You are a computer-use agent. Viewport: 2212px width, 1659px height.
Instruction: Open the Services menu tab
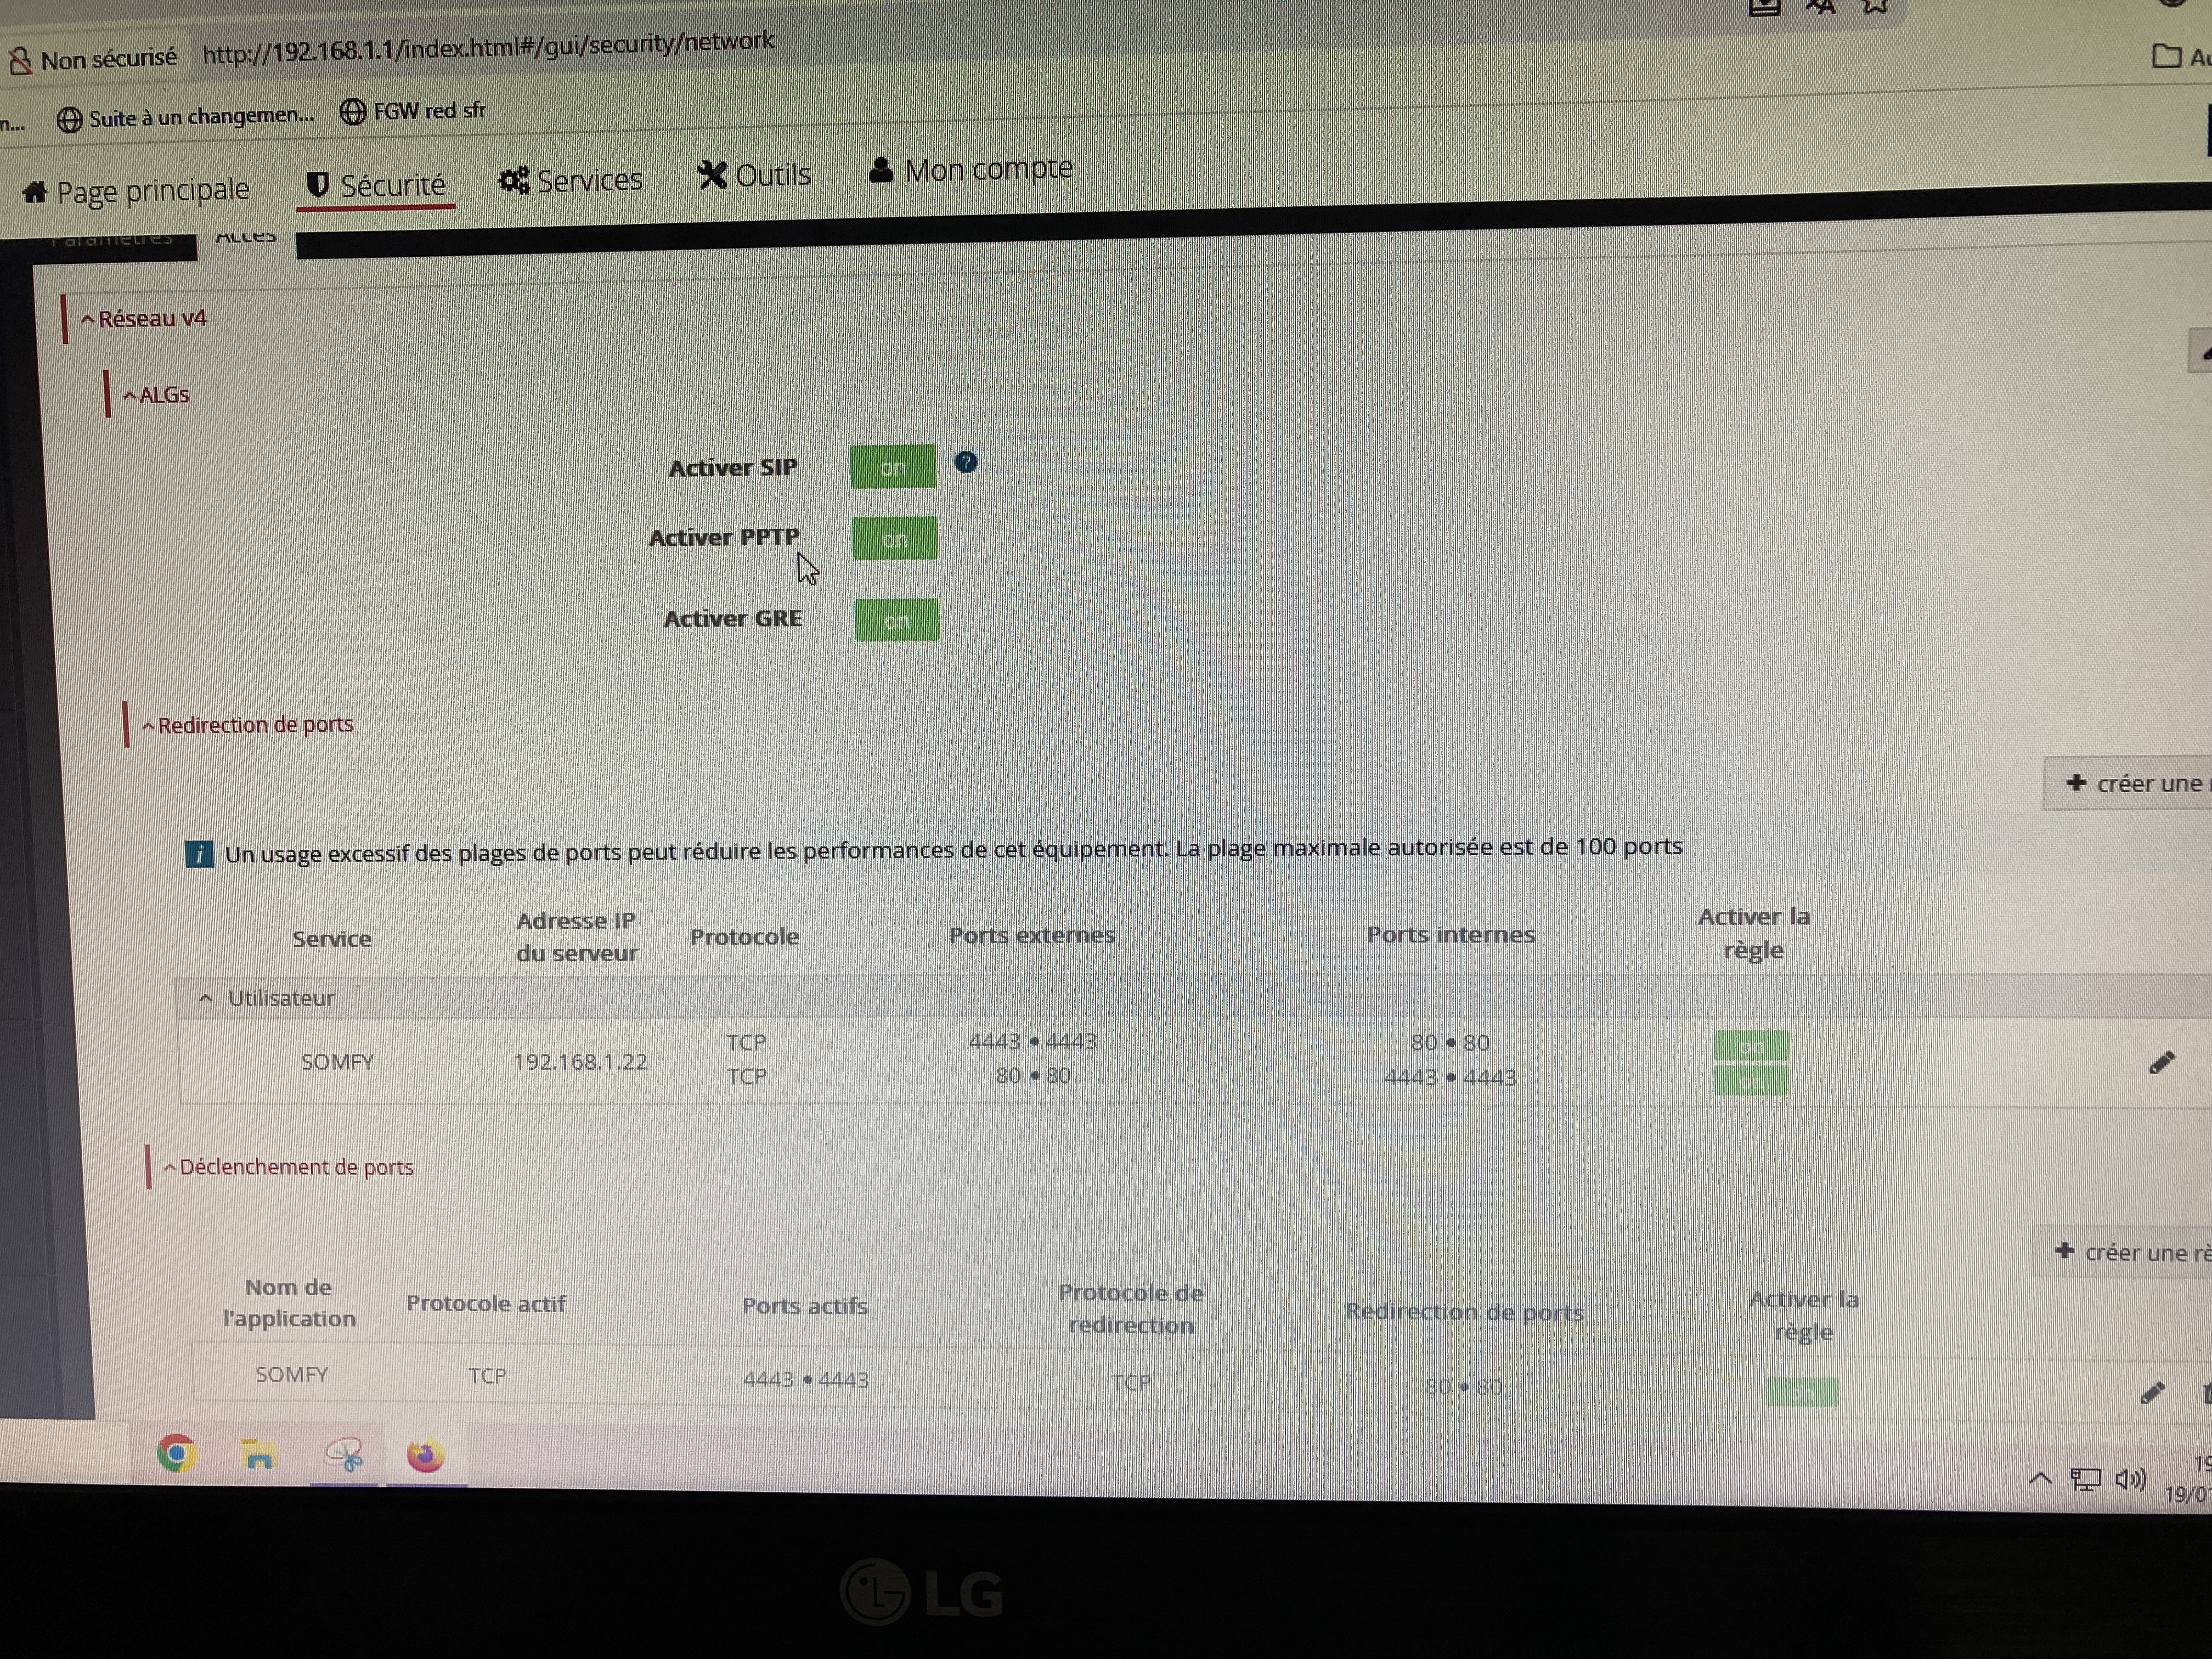coord(571,181)
